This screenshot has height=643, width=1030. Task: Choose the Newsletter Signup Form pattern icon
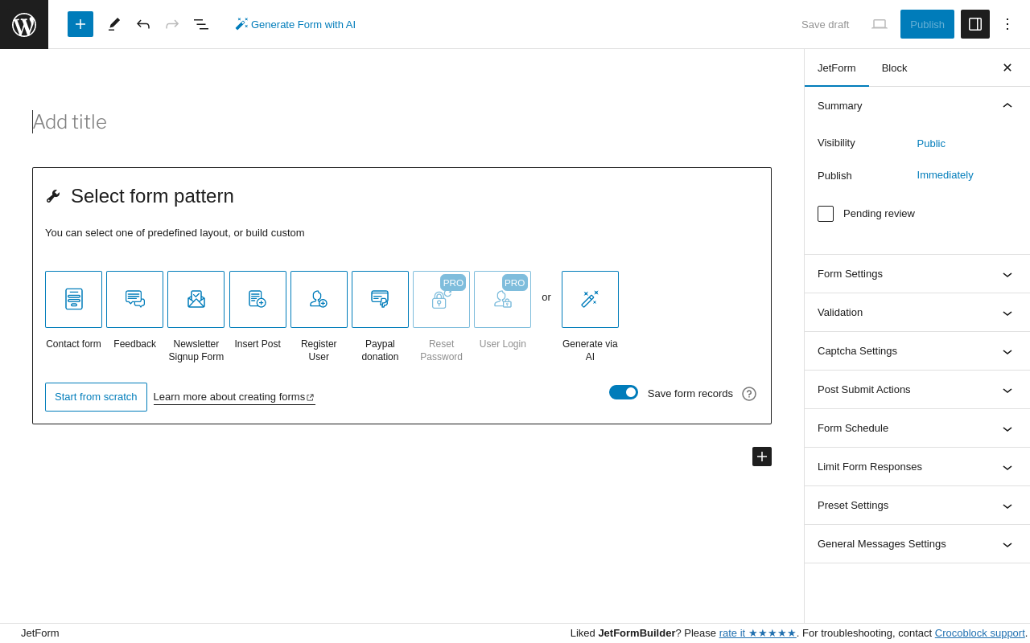coord(196,299)
